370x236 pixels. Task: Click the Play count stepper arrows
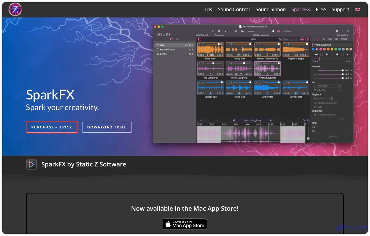click(332, 99)
